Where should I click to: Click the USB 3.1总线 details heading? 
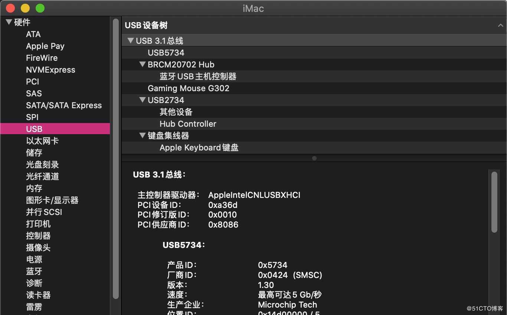click(x=159, y=175)
